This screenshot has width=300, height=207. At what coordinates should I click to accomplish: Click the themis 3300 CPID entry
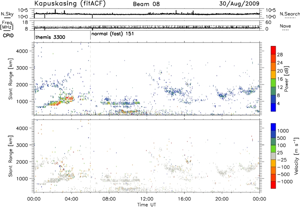coord(50,37)
